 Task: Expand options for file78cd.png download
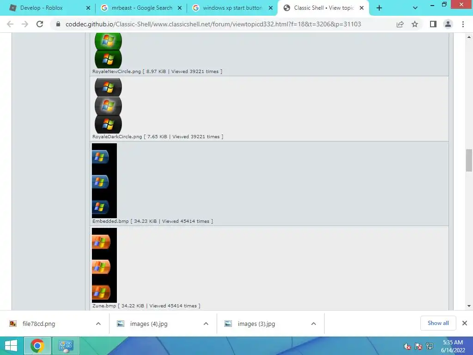(98, 324)
